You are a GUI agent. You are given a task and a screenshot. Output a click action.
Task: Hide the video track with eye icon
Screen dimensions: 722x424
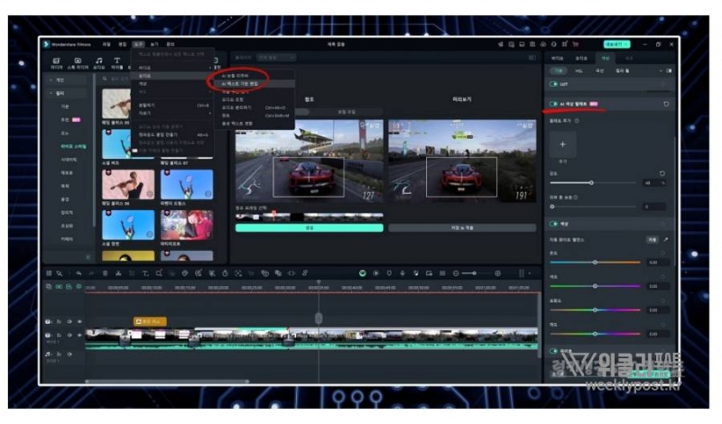pos(79,336)
